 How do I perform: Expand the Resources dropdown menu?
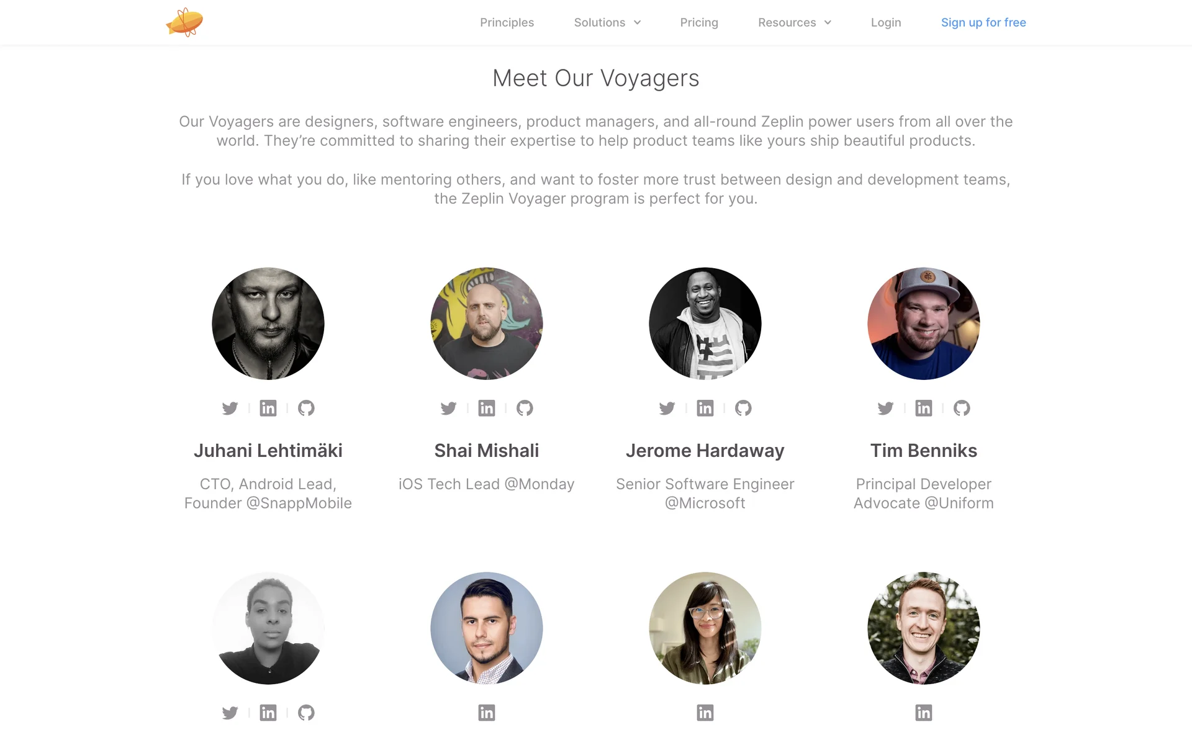point(794,22)
